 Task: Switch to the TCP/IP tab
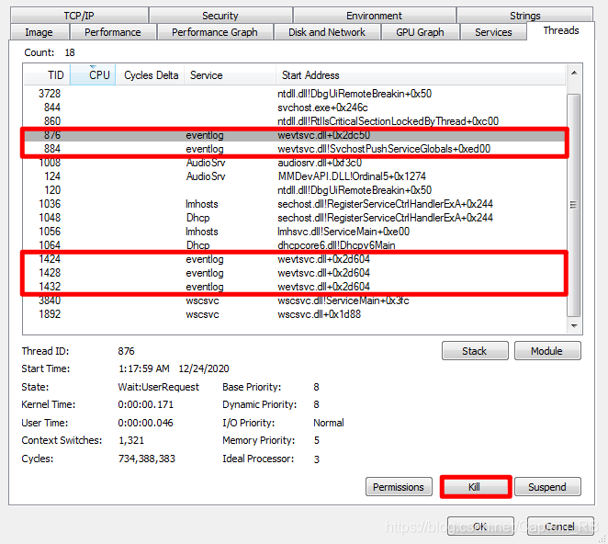coord(79,16)
